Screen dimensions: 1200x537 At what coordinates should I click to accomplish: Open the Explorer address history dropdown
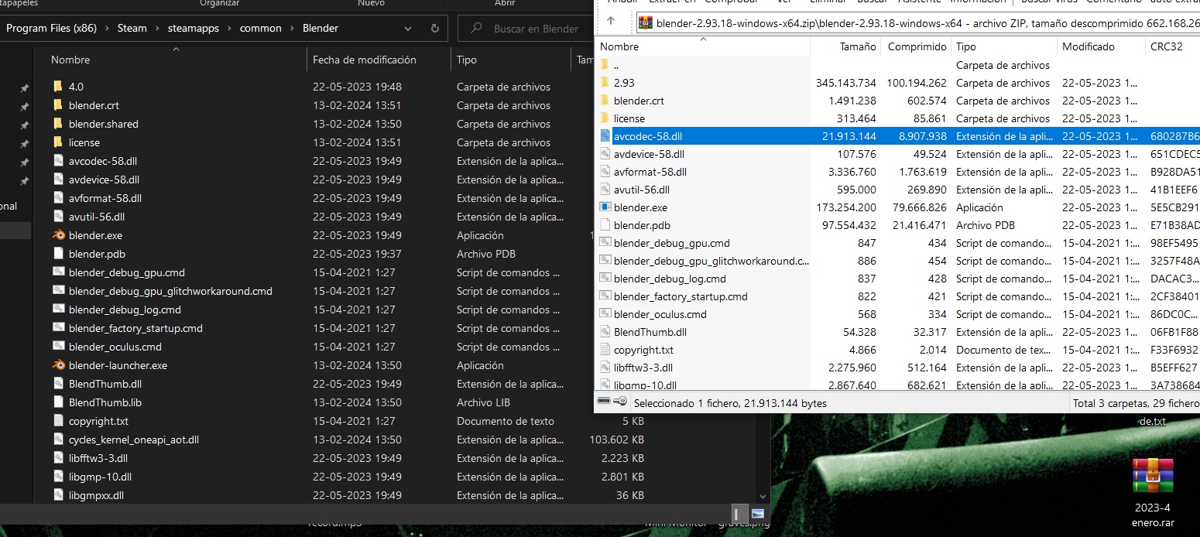coord(409,29)
